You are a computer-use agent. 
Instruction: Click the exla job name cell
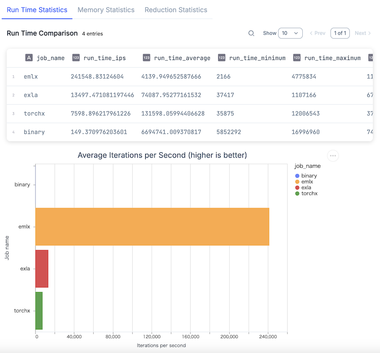click(31, 95)
